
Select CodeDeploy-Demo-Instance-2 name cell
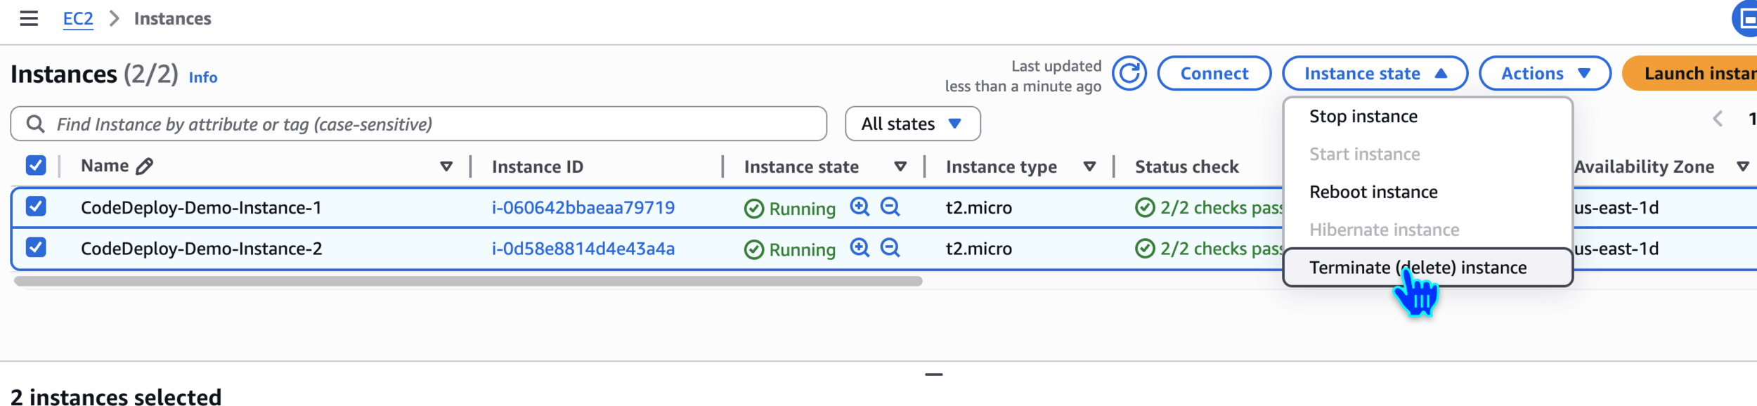point(201,249)
